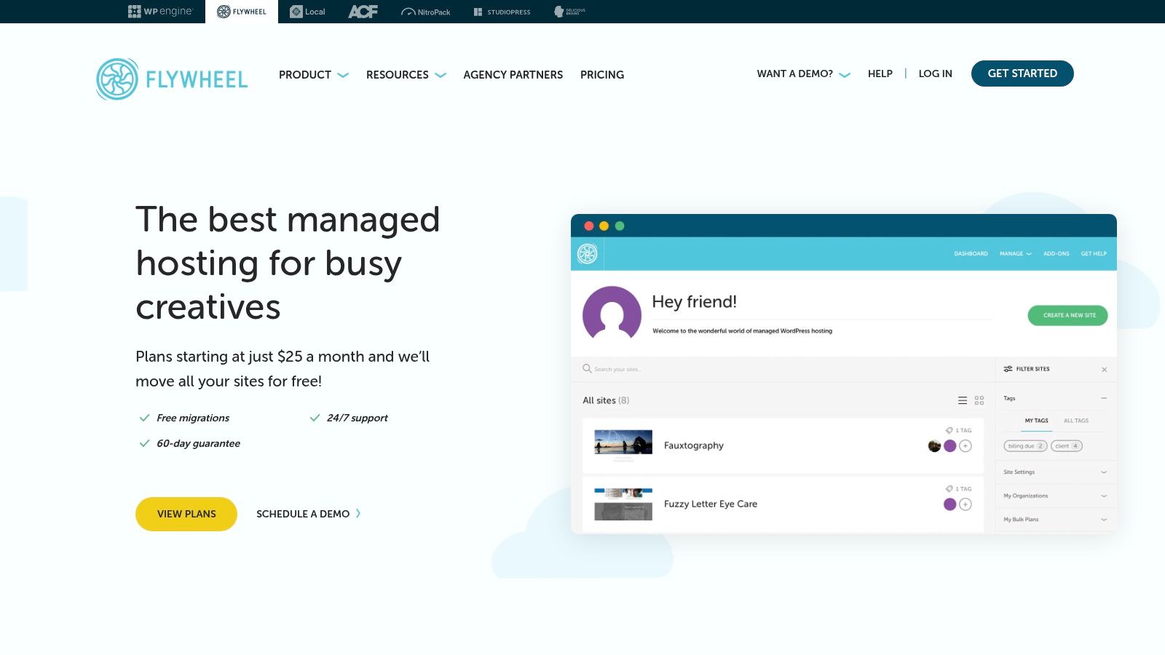Open the ACF brand logo link
This screenshot has height=655, width=1165.
(x=363, y=12)
